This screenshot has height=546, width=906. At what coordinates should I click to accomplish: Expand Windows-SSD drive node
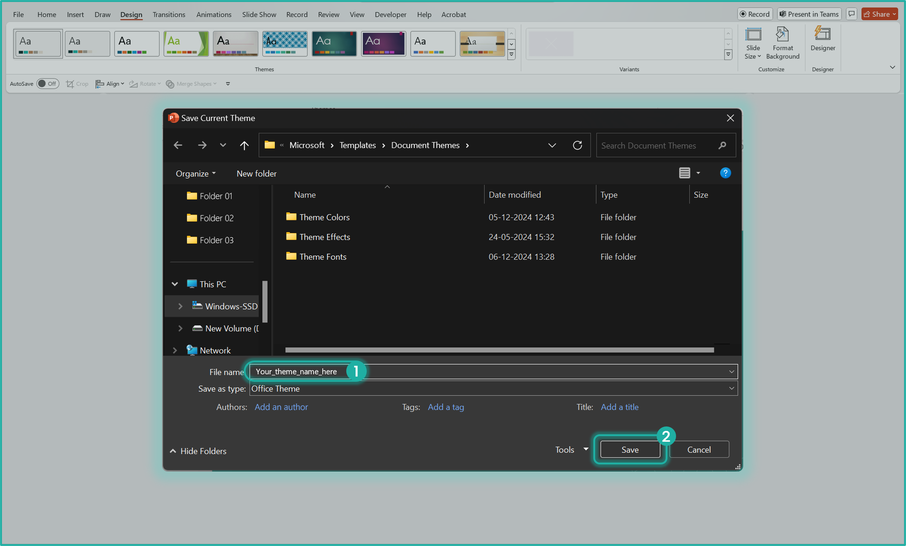[180, 306]
